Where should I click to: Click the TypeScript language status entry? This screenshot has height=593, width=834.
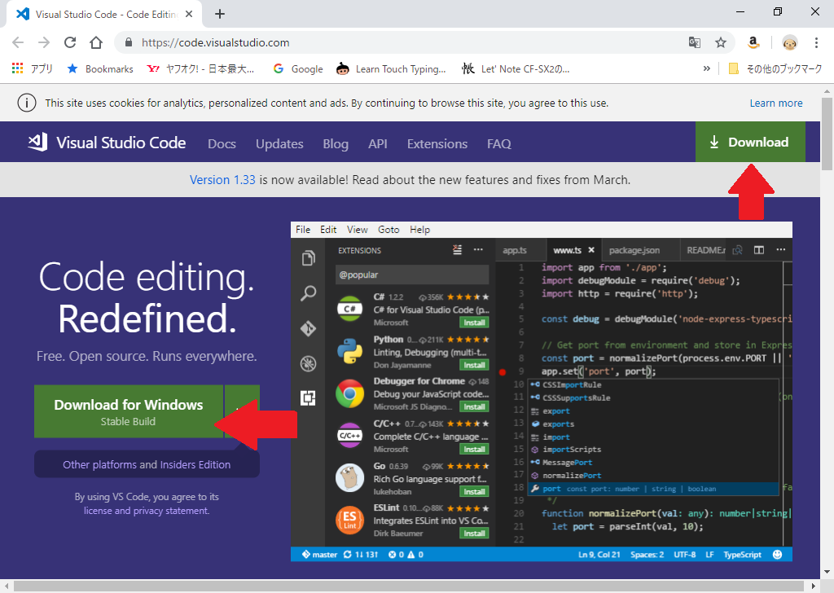pos(742,554)
